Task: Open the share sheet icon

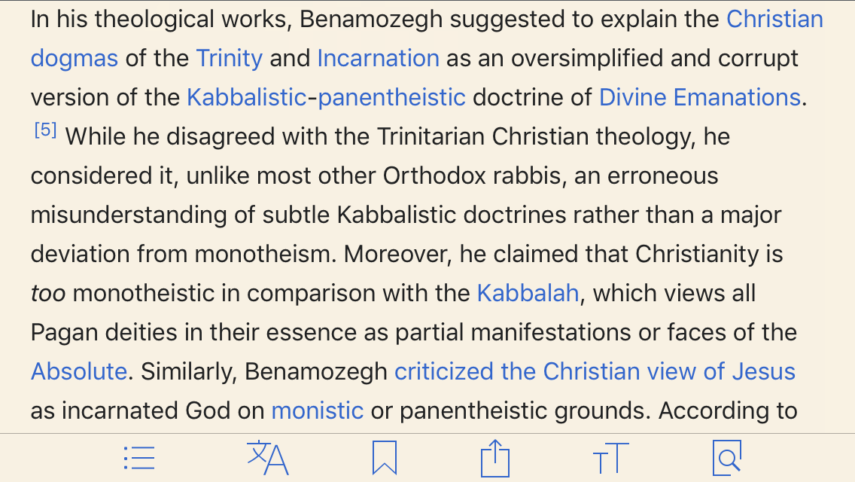Action: click(x=495, y=458)
